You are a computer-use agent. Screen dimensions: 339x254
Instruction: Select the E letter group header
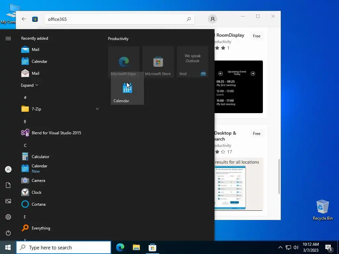[25, 217]
